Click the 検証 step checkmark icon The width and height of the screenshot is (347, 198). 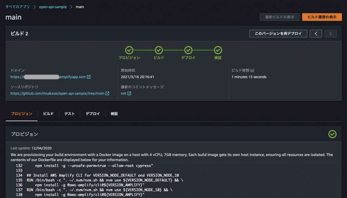pyautogui.click(x=218, y=50)
